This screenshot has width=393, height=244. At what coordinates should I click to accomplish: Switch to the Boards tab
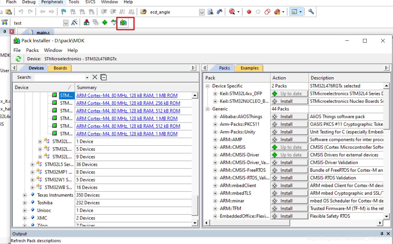[x=60, y=68]
